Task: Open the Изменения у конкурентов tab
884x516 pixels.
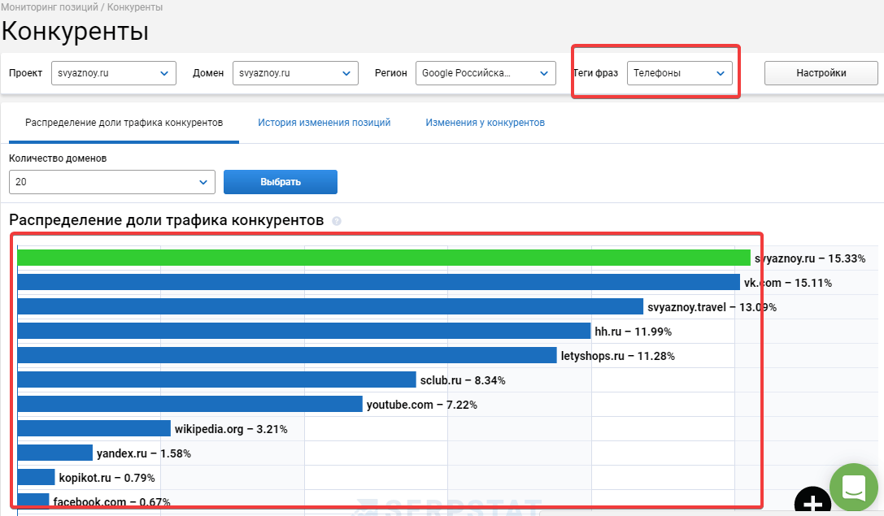Action: (485, 123)
